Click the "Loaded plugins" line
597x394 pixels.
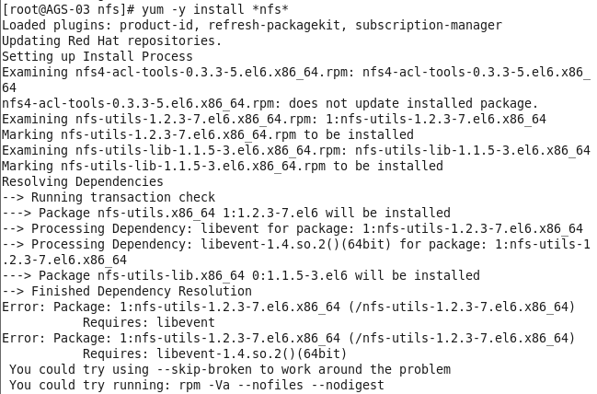(251, 26)
